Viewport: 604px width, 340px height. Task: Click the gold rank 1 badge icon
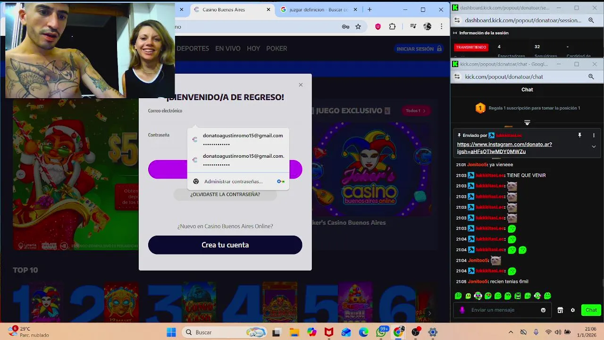tap(480, 108)
